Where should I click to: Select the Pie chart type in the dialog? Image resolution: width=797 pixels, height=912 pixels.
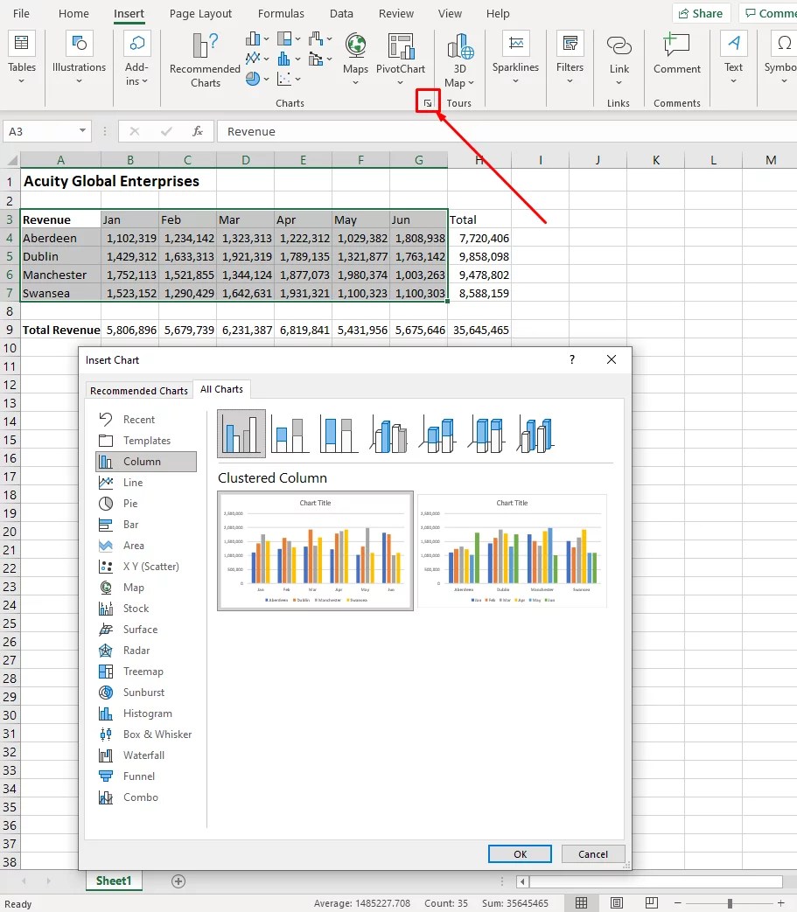click(132, 503)
